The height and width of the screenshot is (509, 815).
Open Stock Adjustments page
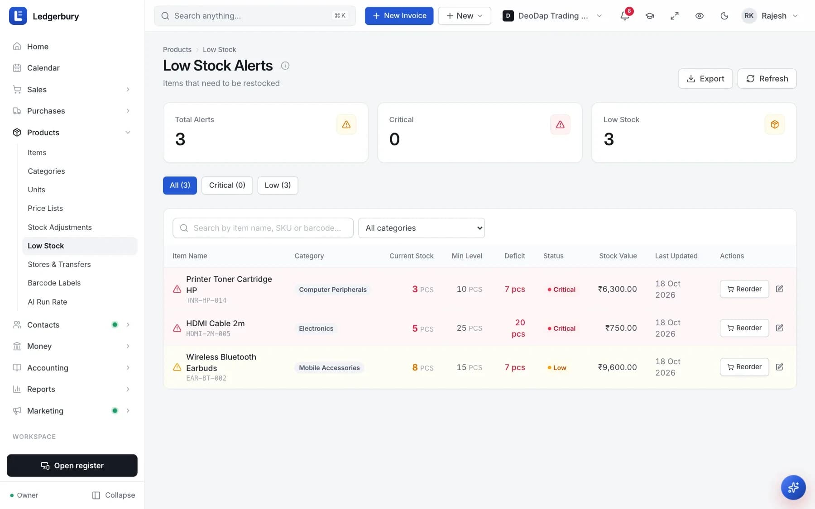80,227
